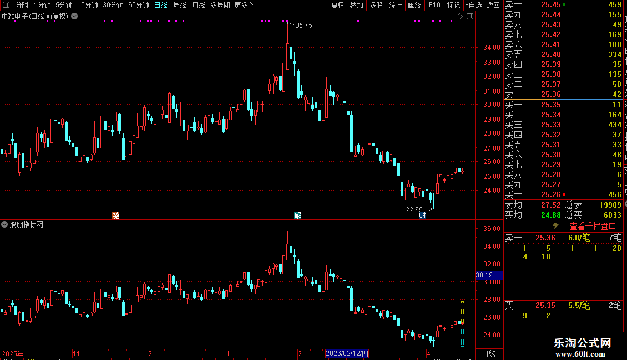Viewport: 627px width, 360px height.
Task: Expand the 股朋指标网 indicator menu arrow
Action: pos(4,224)
